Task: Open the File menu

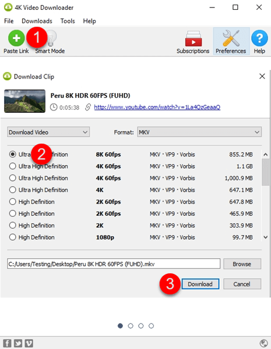Action: pos(9,21)
